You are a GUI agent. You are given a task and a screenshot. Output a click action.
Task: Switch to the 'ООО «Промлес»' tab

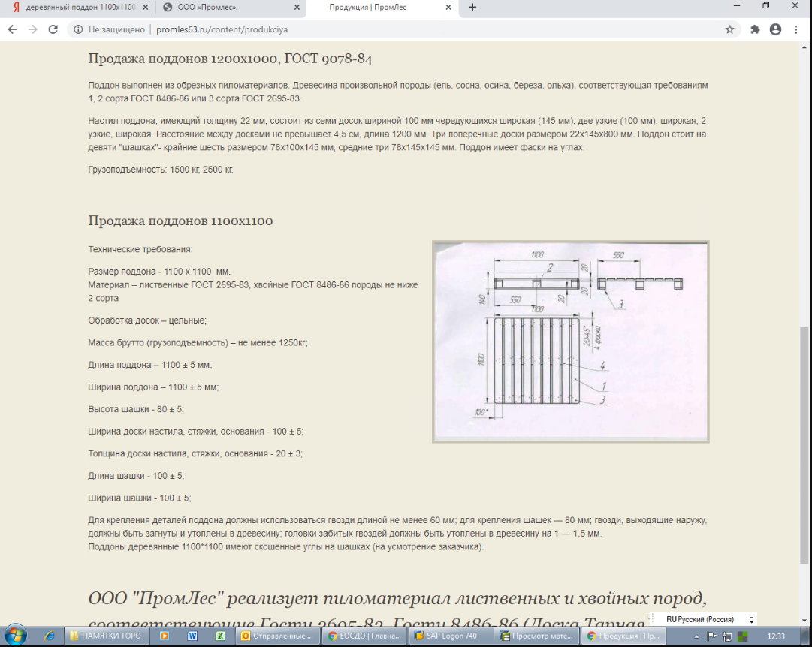[231, 8]
